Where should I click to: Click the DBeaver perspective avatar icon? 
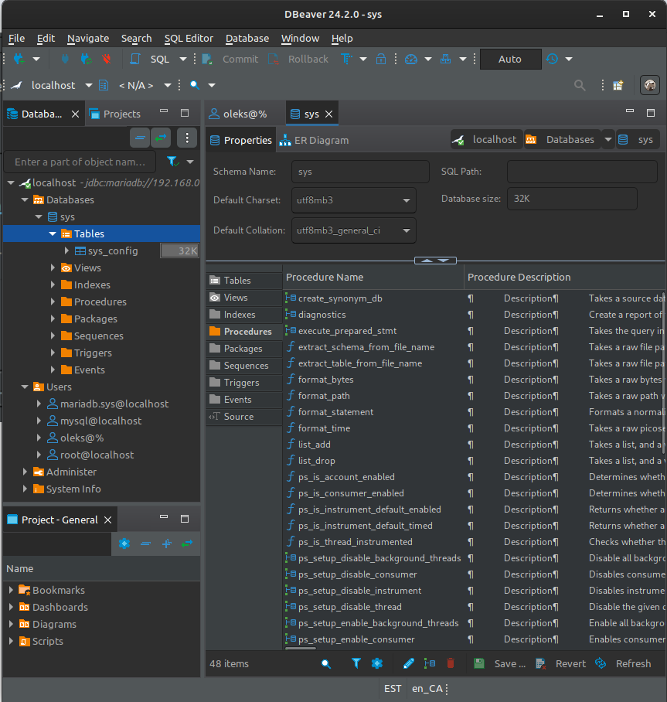[x=650, y=85]
